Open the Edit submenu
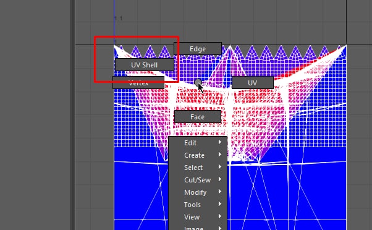The image size is (372, 230). tap(198, 143)
